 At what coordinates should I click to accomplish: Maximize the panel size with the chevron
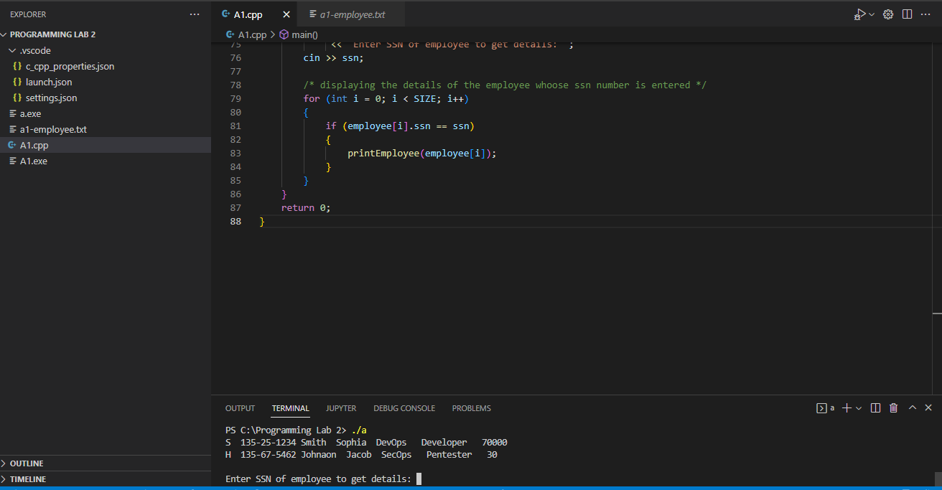pos(913,408)
